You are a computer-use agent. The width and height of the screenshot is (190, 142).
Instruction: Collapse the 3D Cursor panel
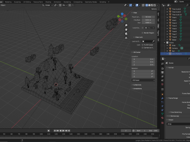pos(132,52)
